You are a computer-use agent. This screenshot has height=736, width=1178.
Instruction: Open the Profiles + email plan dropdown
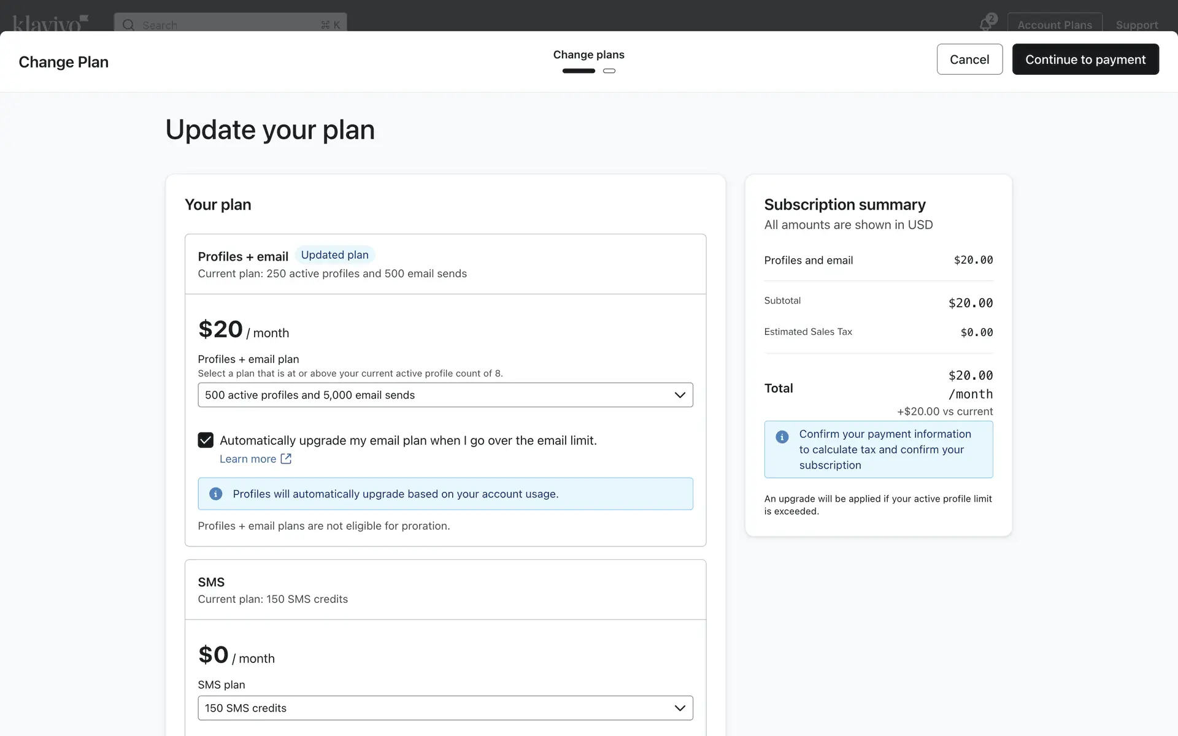445,395
